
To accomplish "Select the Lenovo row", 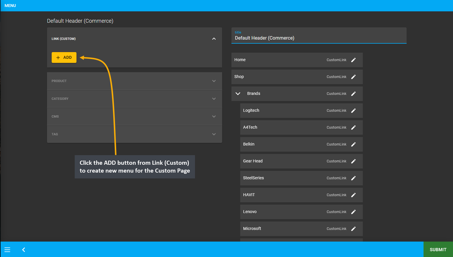I will click(x=302, y=212).
